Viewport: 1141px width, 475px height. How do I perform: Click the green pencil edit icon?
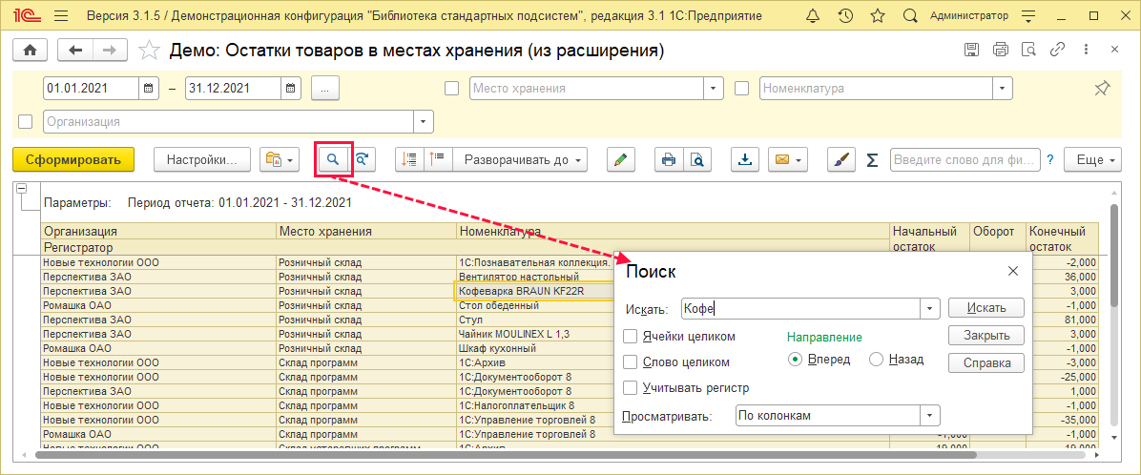[621, 159]
